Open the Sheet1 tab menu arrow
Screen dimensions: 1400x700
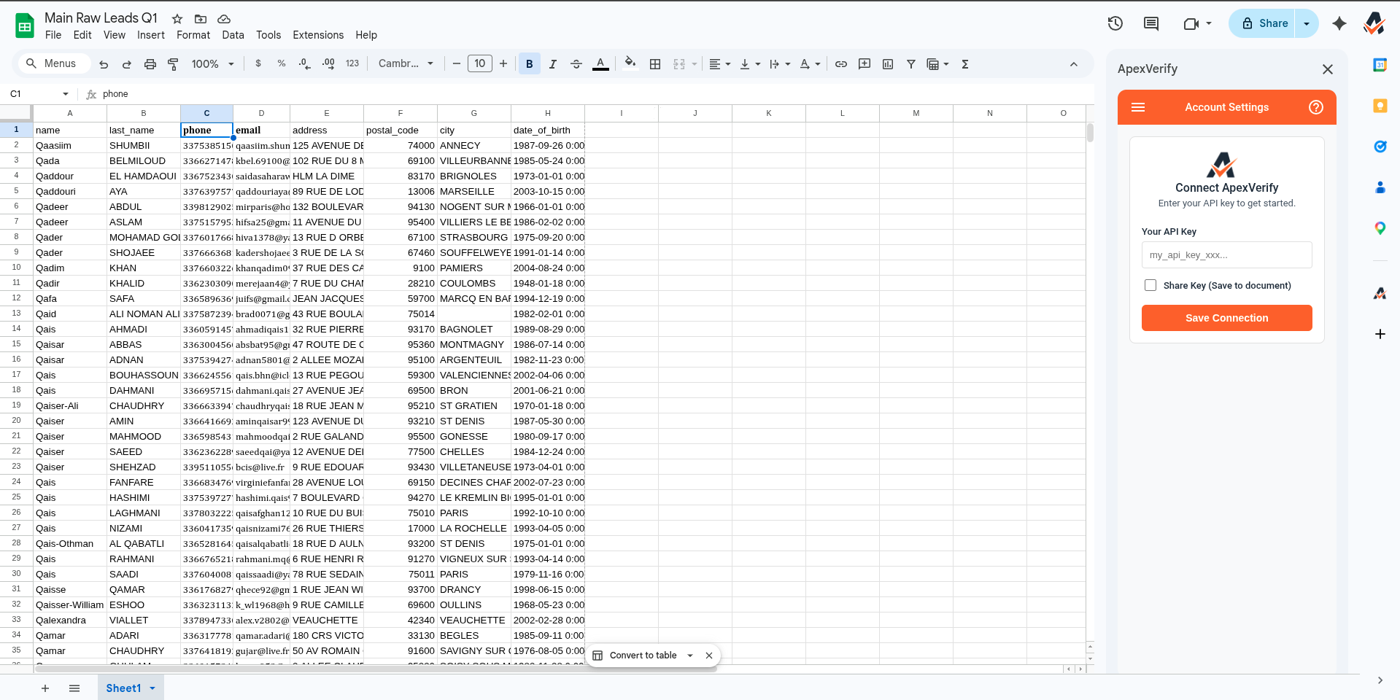click(x=152, y=688)
